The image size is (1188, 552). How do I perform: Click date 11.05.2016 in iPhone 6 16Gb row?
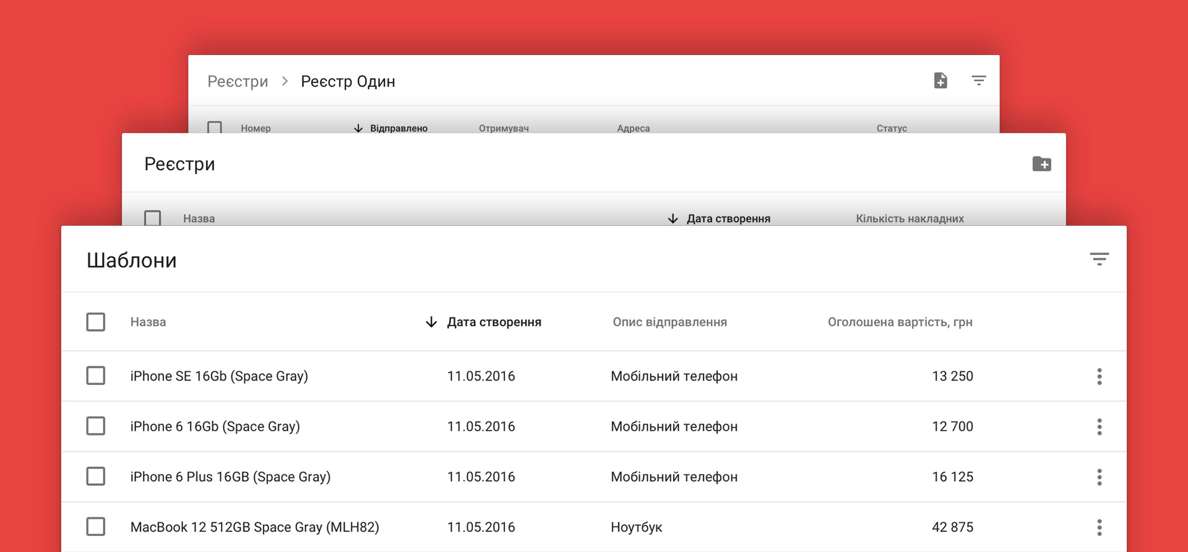(x=481, y=426)
